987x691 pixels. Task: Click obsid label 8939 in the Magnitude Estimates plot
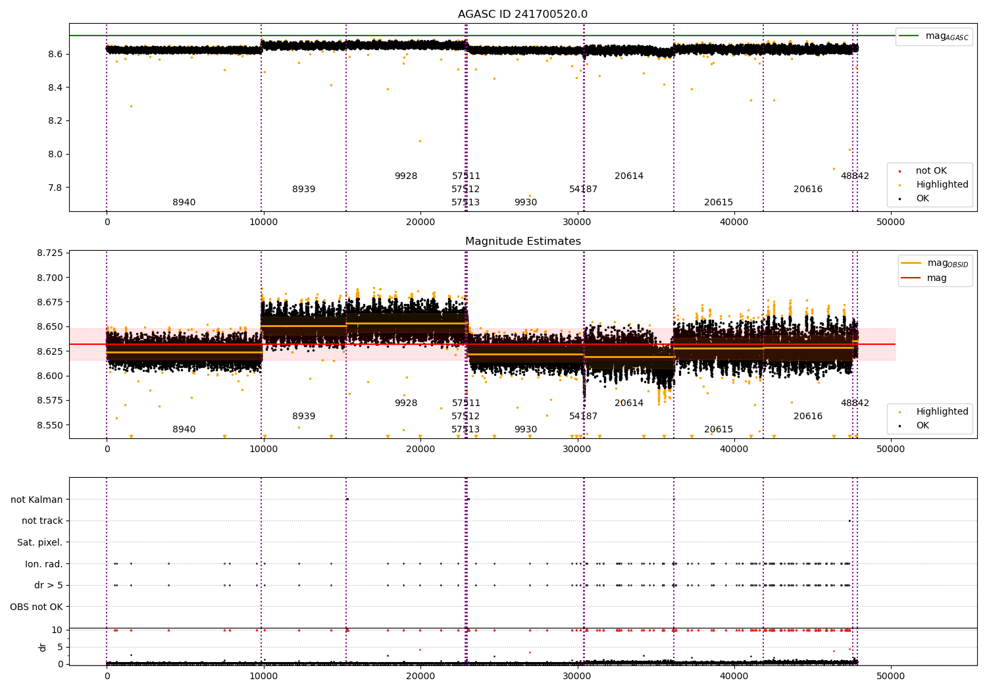[304, 417]
